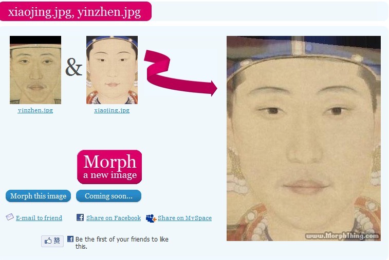Click the MySpace people icon
The height and width of the screenshot is (260, 389).
tap(151, 218)
